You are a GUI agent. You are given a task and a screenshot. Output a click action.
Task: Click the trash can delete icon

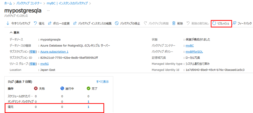tap(174, 23)
